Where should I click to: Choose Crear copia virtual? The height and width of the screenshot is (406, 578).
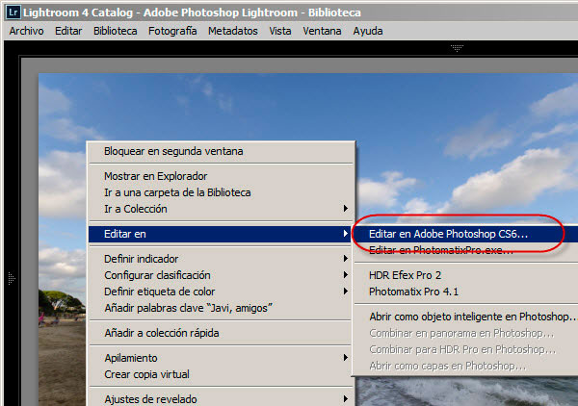[222, 374]
